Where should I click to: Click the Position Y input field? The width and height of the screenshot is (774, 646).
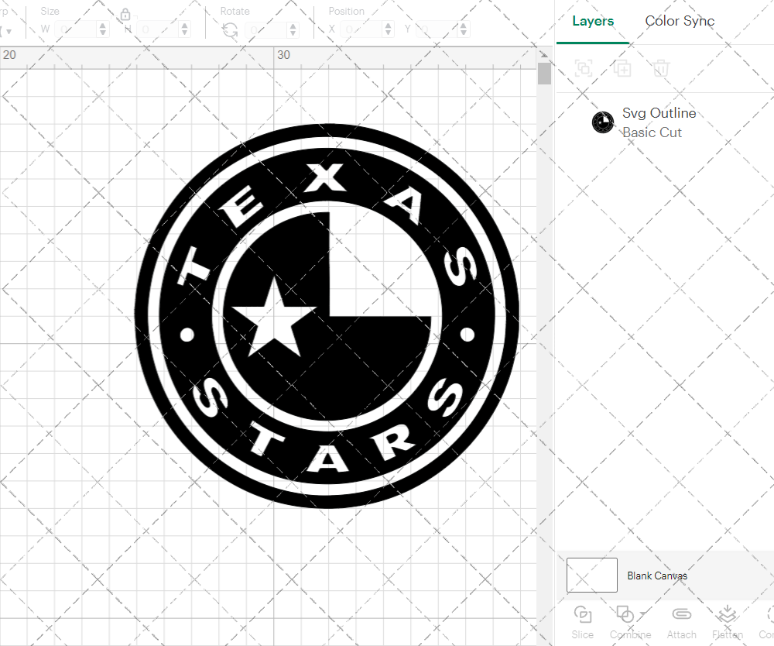tap(437, 29)
